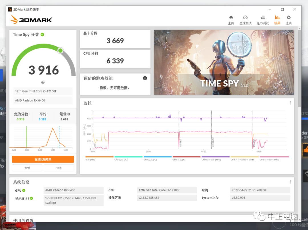308x230 pixels.
Task: Click 最佳 score 5 688
Action: tap(64, 119)
